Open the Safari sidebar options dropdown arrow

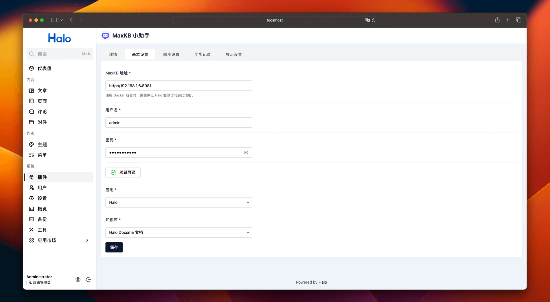(x=62, y=20)
